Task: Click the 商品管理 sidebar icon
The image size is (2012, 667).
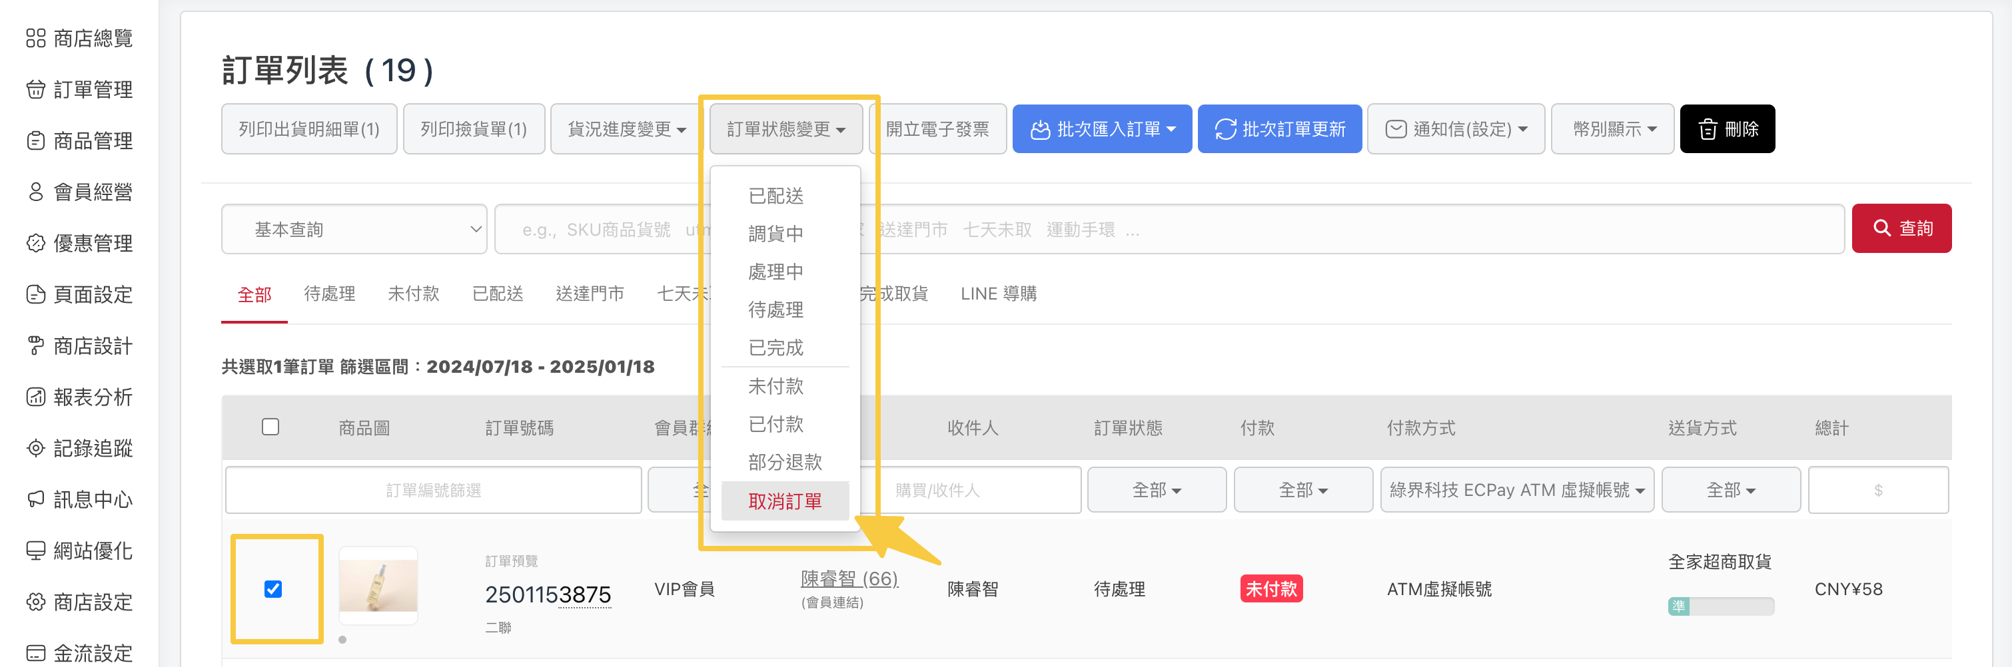Action: (36, 141)
